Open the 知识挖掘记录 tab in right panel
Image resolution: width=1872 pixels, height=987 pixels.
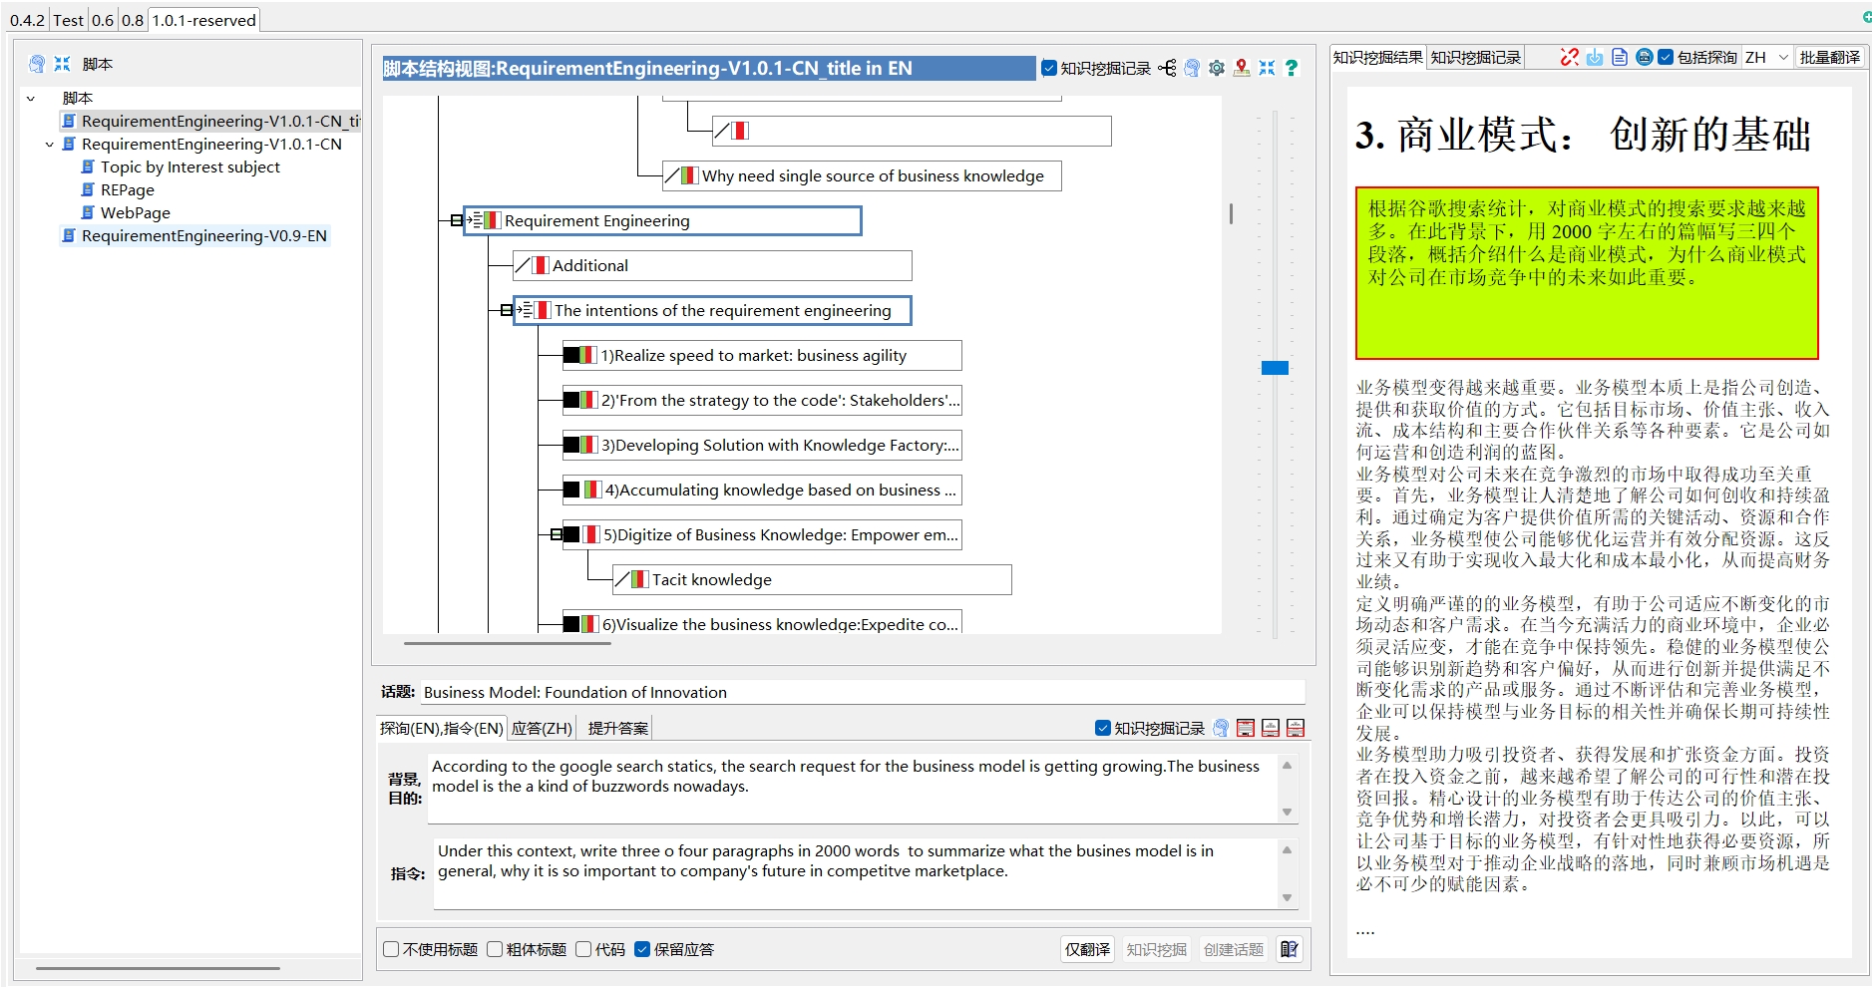click(x=1475, y=58)
